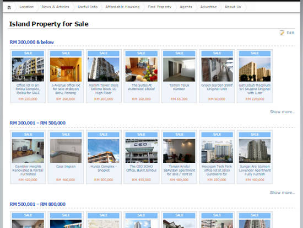Click the Taman Teluk Kumbar listing title
The height and width of the screenshot is (228, 303).
point(179,87)
